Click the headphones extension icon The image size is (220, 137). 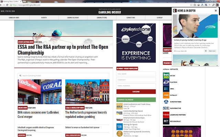tap(199, 5)
